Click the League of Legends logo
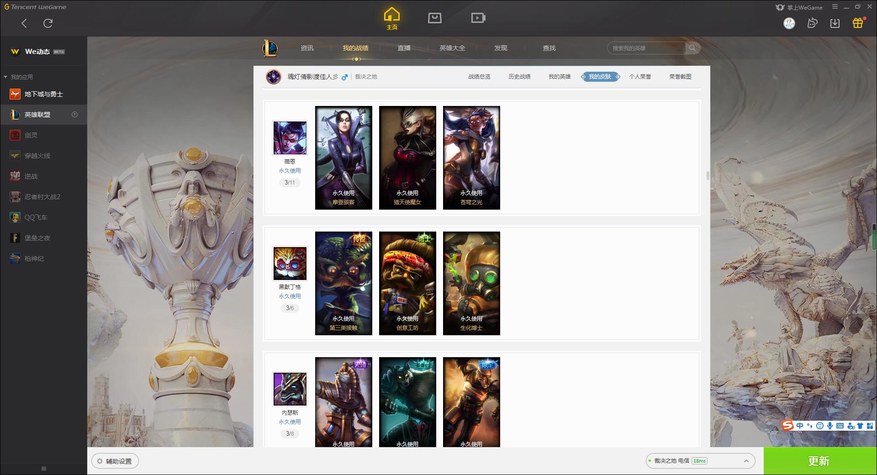The image size is (877, 475). (270, 48)
